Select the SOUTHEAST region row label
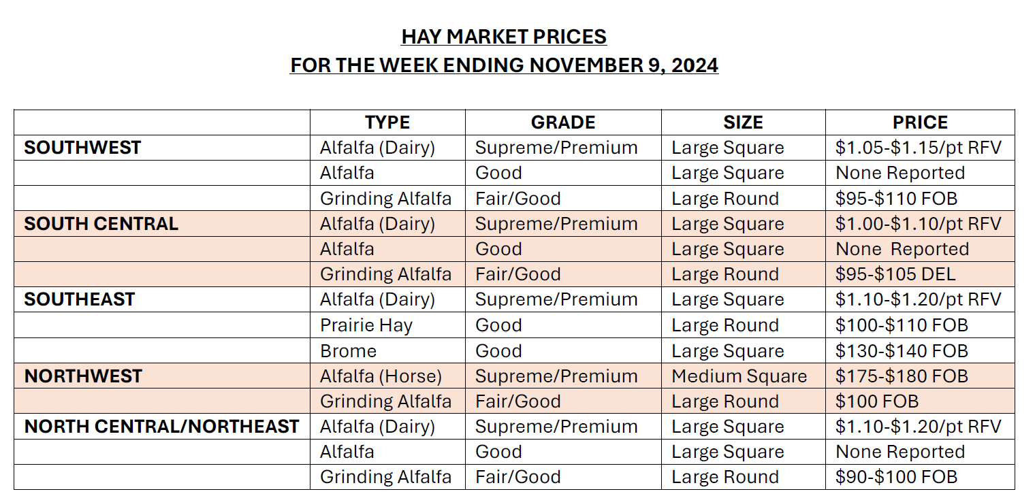Image resolution: width=1035 pixels, height=496 pixels. (x=80, y=299)
